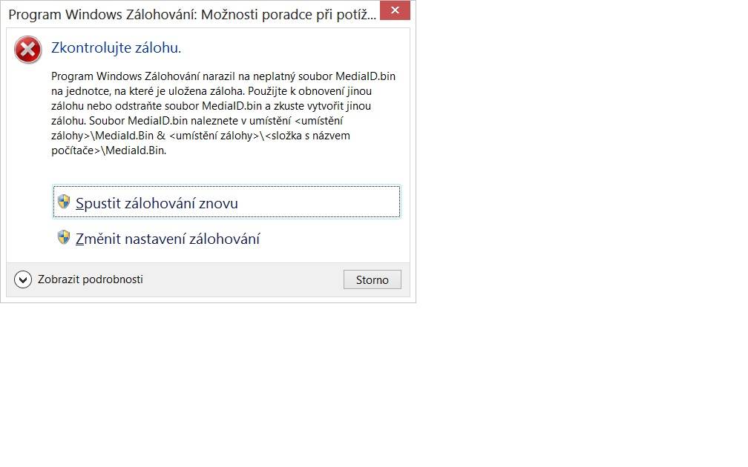Close the dialog with the red X button

point(395,10)
